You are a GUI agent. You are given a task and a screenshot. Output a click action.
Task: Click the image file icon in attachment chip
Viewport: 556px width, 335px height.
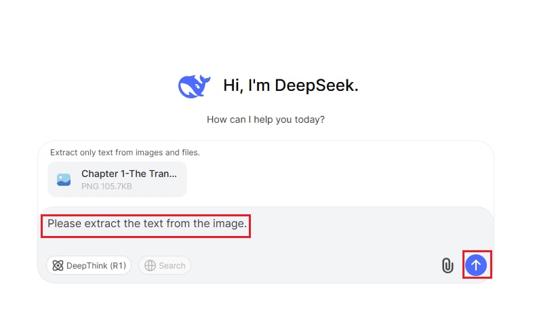64,180
